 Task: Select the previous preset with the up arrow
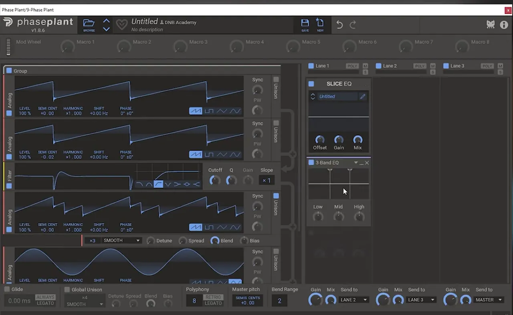pyautogui.click(x=106, y=21)
